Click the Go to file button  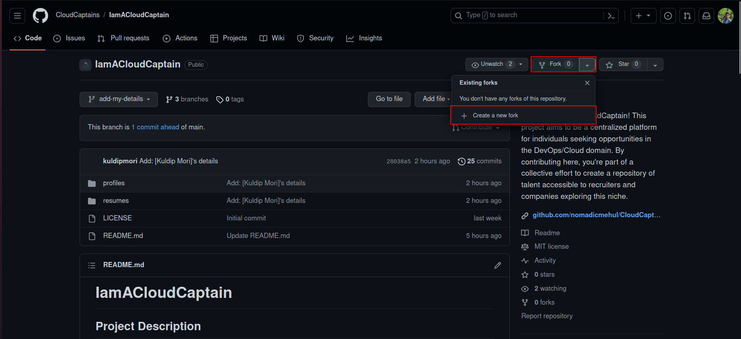(389, 99)
